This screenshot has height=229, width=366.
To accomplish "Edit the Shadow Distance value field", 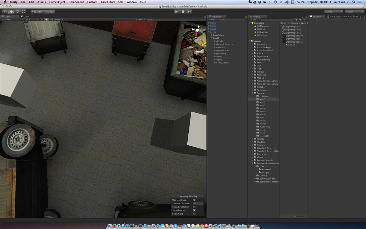I will (197, 203).
